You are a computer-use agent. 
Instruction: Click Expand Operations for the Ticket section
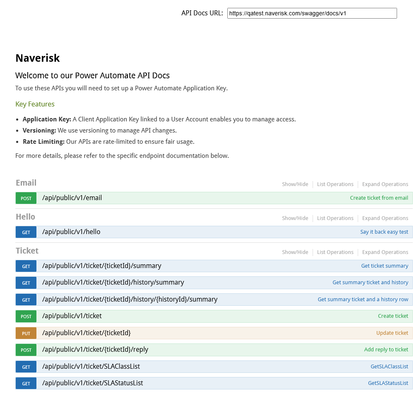tap(385, 252)
